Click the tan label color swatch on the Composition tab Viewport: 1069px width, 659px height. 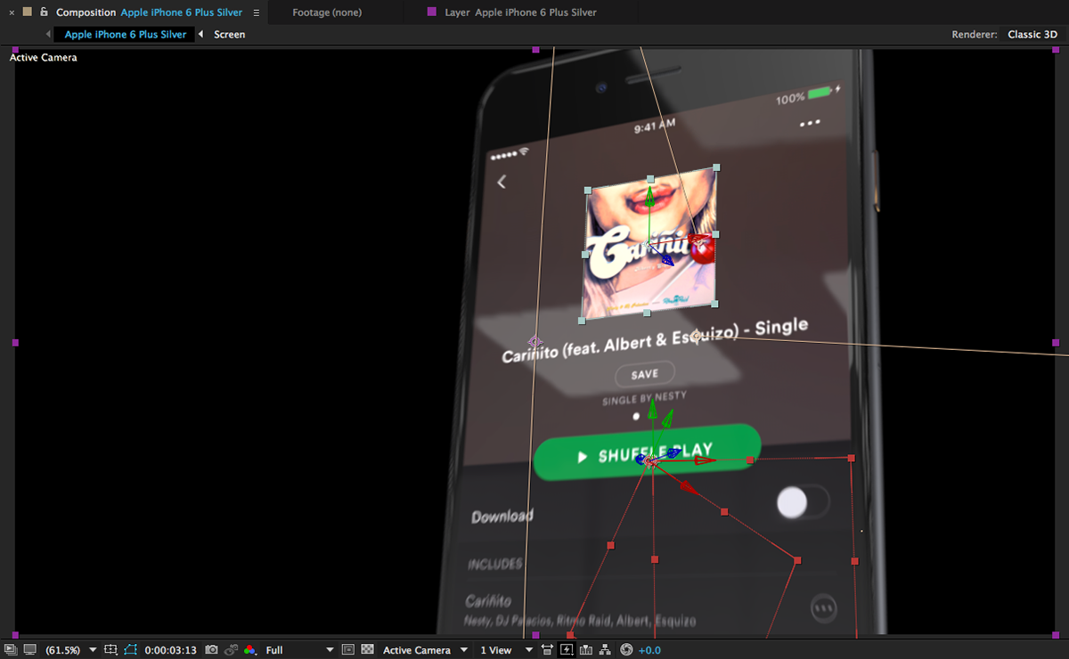point(28,12)
